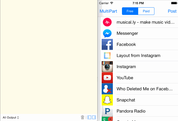Clear console with the trash icon
This screenshot has width=178, height=121.
82,117
